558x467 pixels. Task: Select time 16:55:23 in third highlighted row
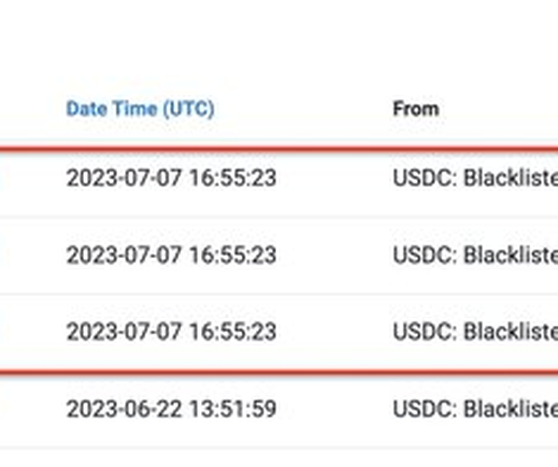tap(232, 332)
